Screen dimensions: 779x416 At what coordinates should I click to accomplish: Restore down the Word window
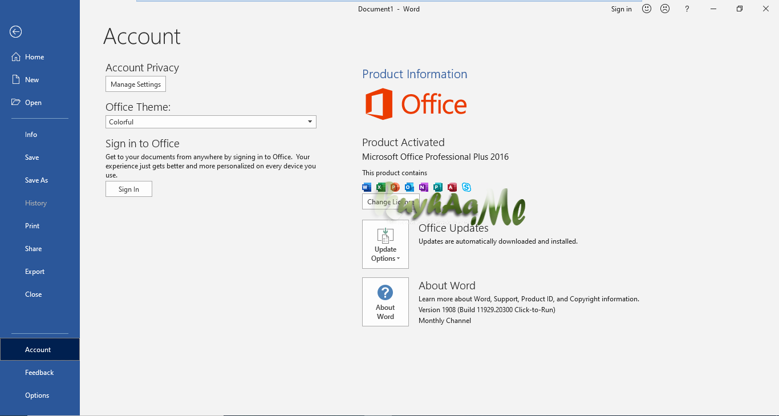tap(740, 9)
